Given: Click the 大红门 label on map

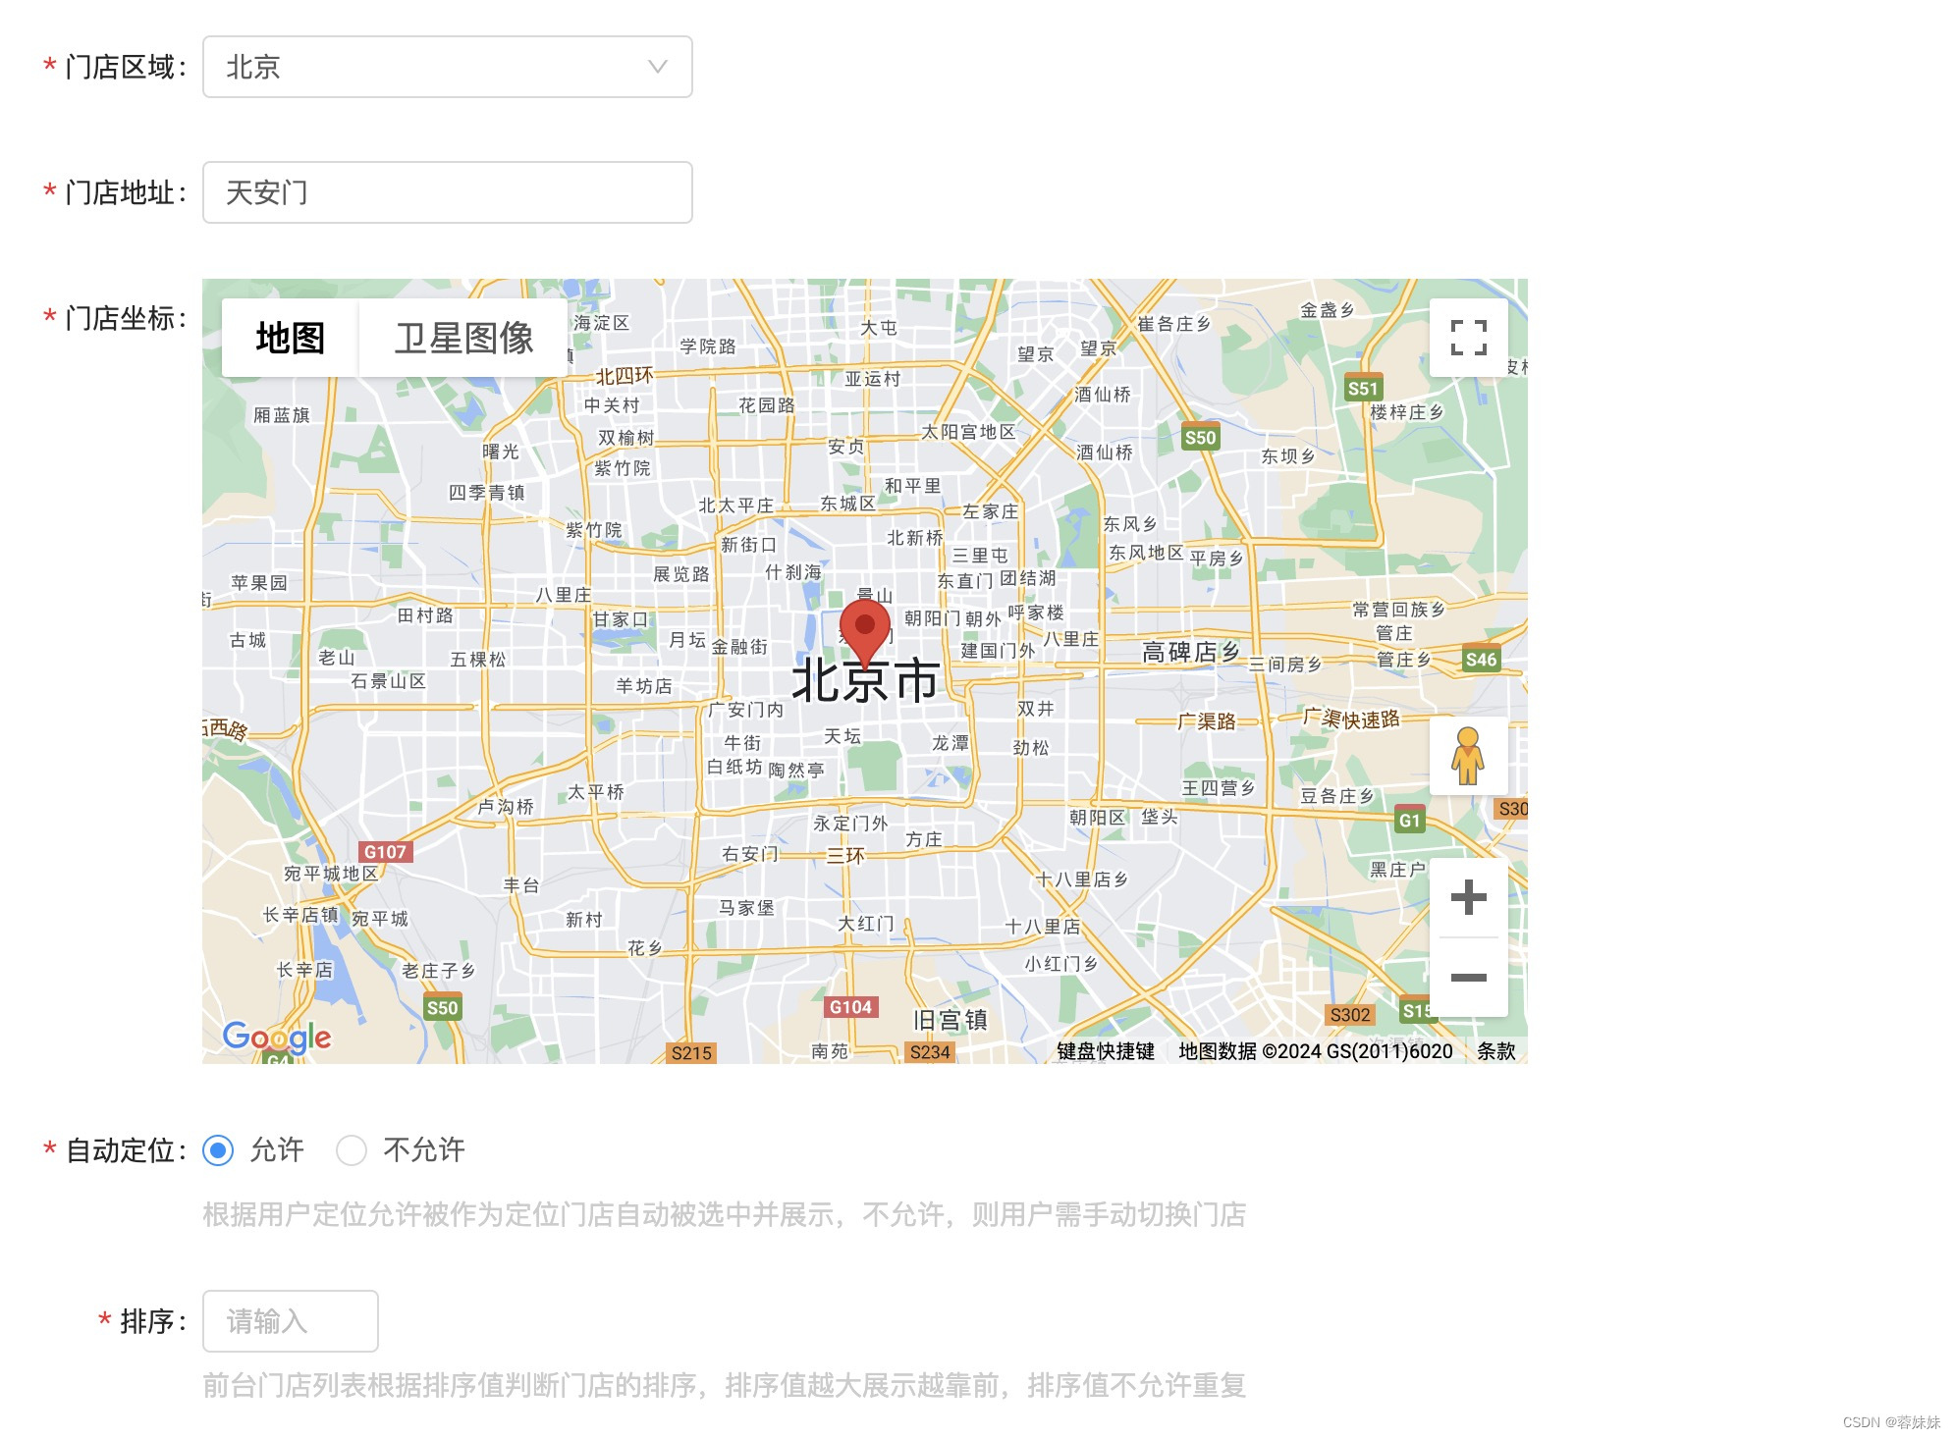Looking at the screenshot, I should (x=865, y=924).
